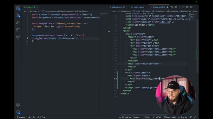Click Ln 62, Col 34 status
This screenshot has width=213, height=119.
pos(125,117)
